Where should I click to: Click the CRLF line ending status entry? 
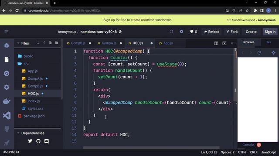[254, 152]
